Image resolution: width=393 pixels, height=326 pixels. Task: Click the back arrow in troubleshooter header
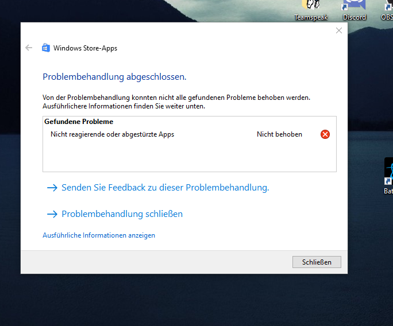pyautogui.click(x=29, y=48)
